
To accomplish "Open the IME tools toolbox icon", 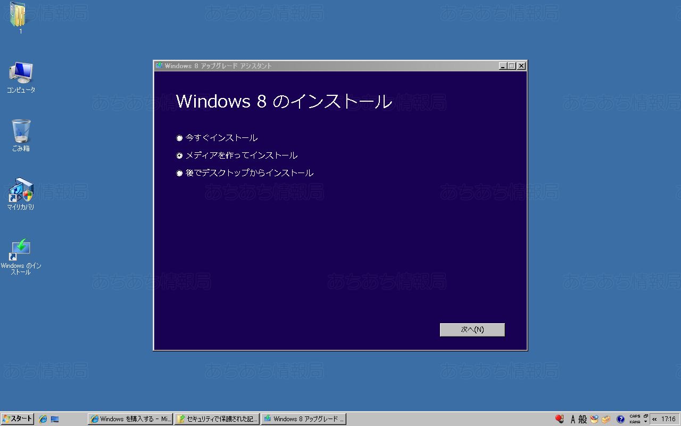I will (x=606, y=419).
